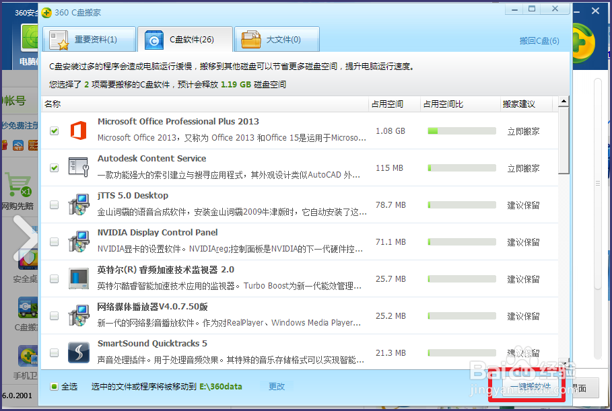Click the scrollbar down arrow in software list
Screen dimensions: 612x411
tap(564, 363)
